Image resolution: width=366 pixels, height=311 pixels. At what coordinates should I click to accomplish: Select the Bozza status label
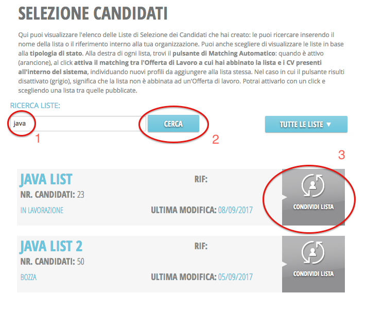click(x=28, y=277)
